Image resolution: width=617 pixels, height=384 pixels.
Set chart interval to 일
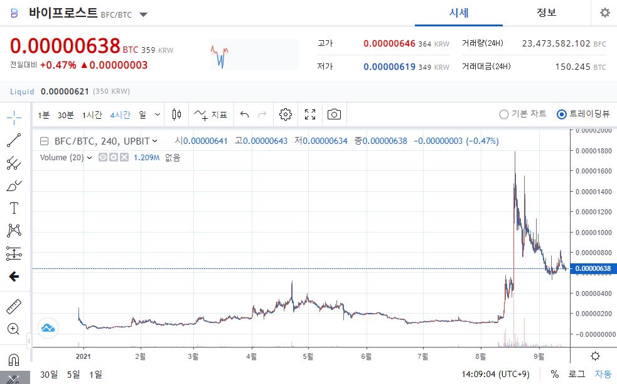pyautogui.click(x=142, y=115)
